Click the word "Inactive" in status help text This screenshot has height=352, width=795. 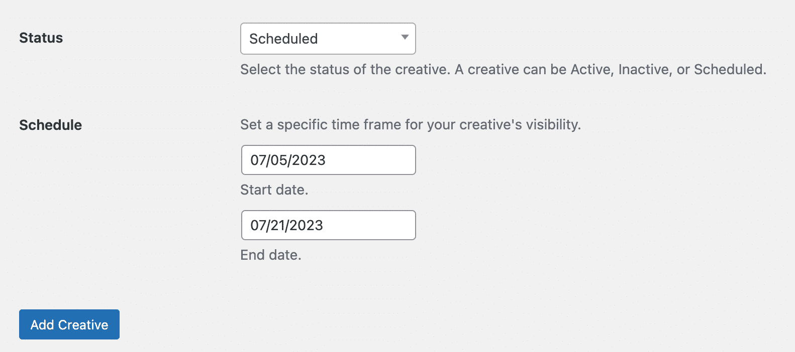pos(645,69)
